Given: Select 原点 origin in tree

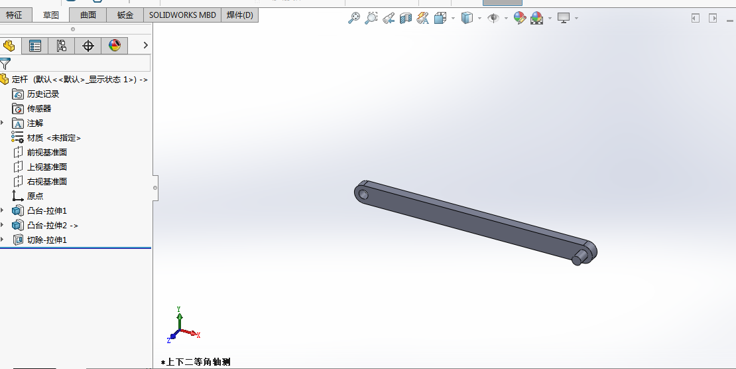Looking at the screenshot, I should tap(35, 196).
